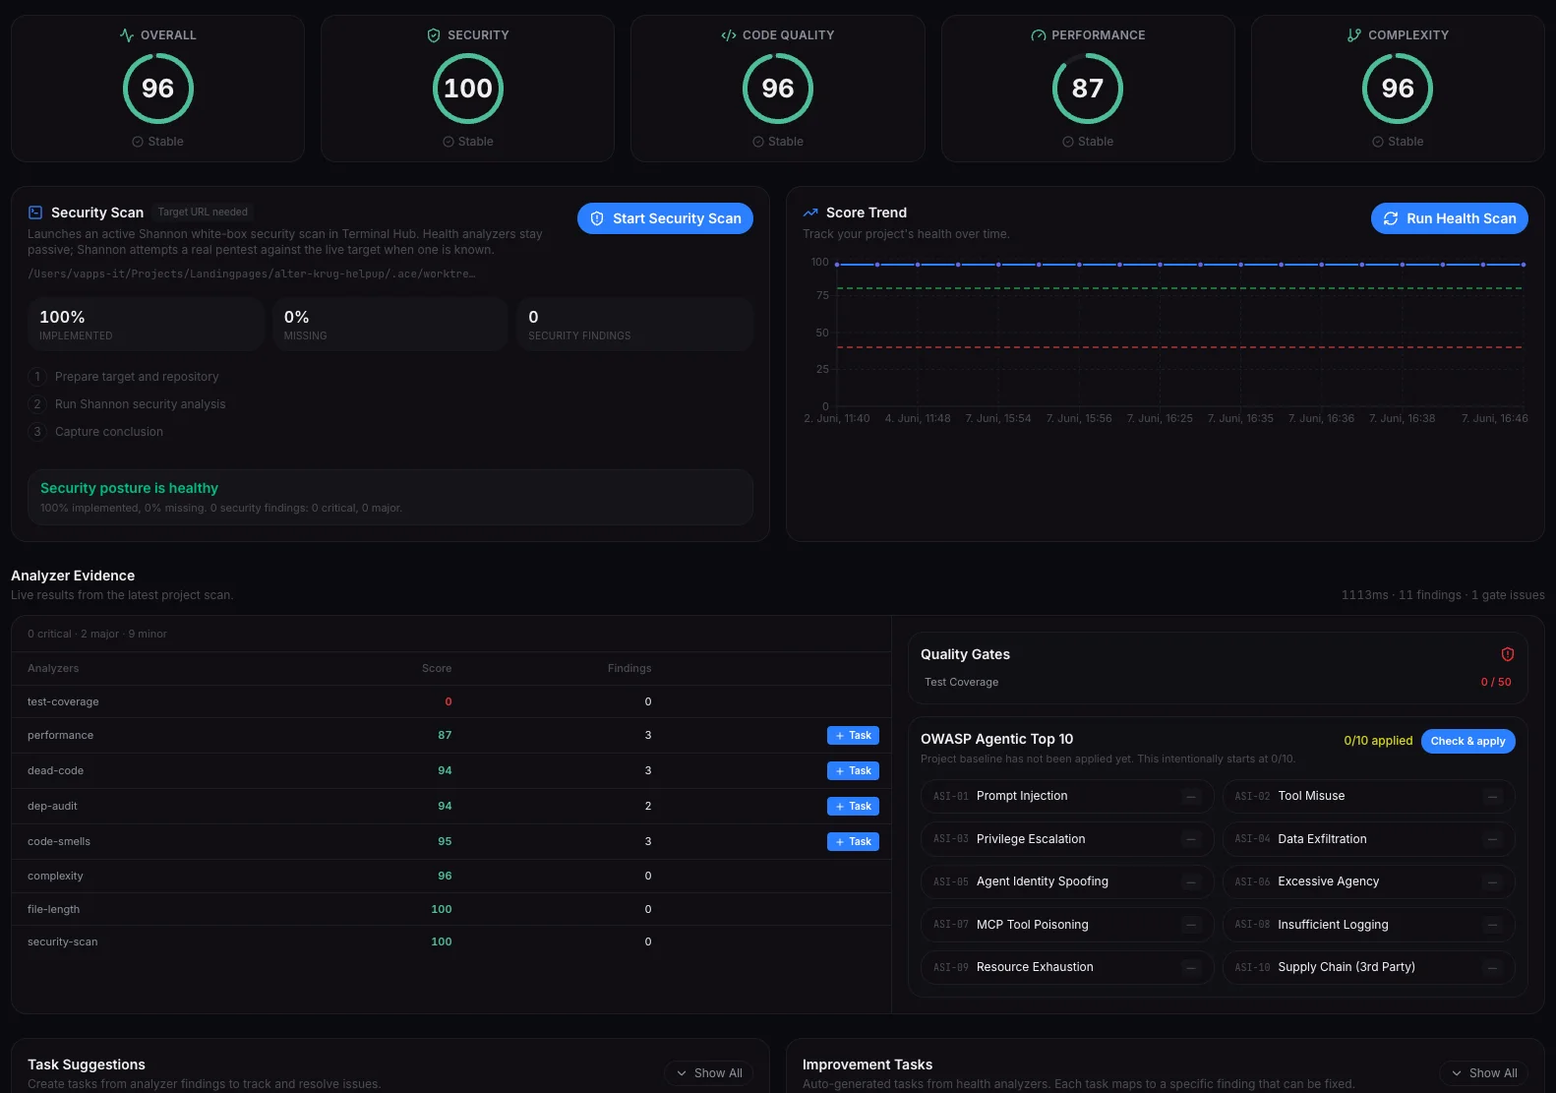1556x1093 pixels.
Task: Select the file-length analyzer row
Action: pos(451,909)
